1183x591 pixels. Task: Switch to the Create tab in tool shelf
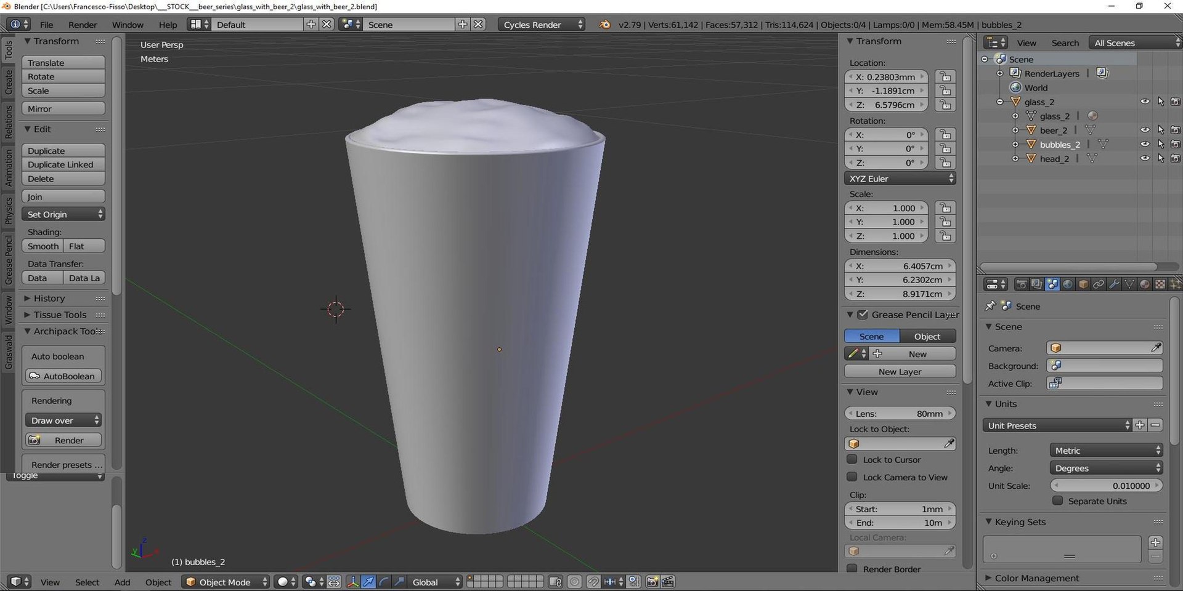[x=9, y=82]
